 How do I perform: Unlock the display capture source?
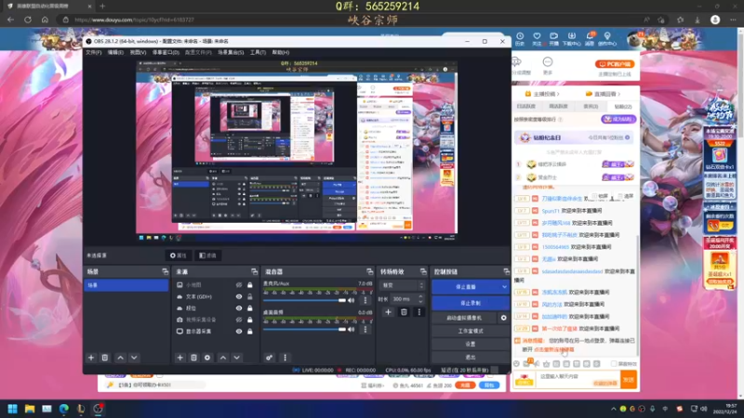pos(249,332)
